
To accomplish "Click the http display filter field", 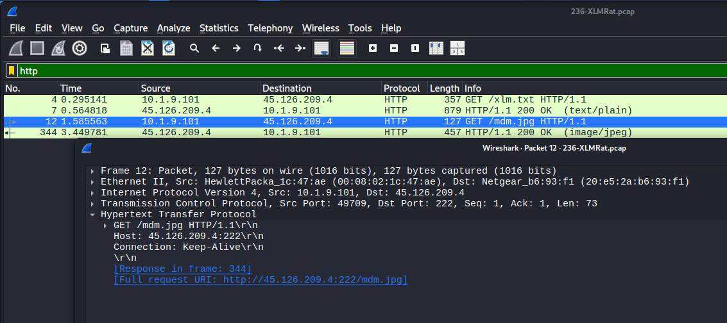I will 371,70.
